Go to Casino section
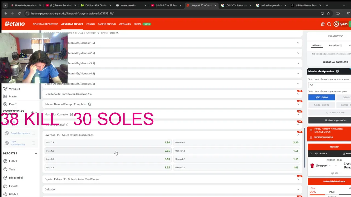This screenshot has width=351, height=197. tap(90, 24)
